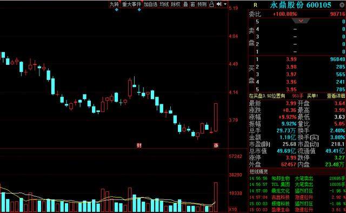
Task: Select the 除权 ex-rights option
Action: coord(176,4)
